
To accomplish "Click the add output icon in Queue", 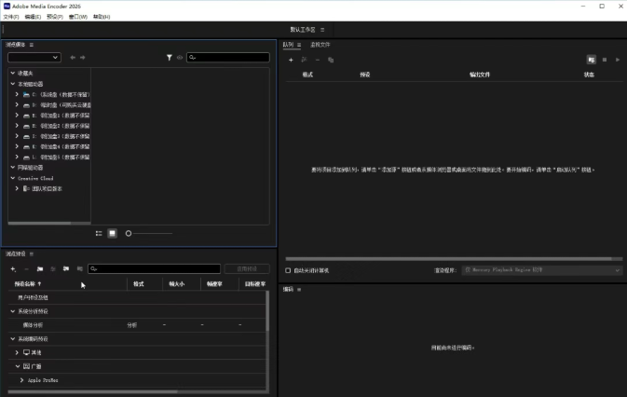I will [x=304, y=60].
